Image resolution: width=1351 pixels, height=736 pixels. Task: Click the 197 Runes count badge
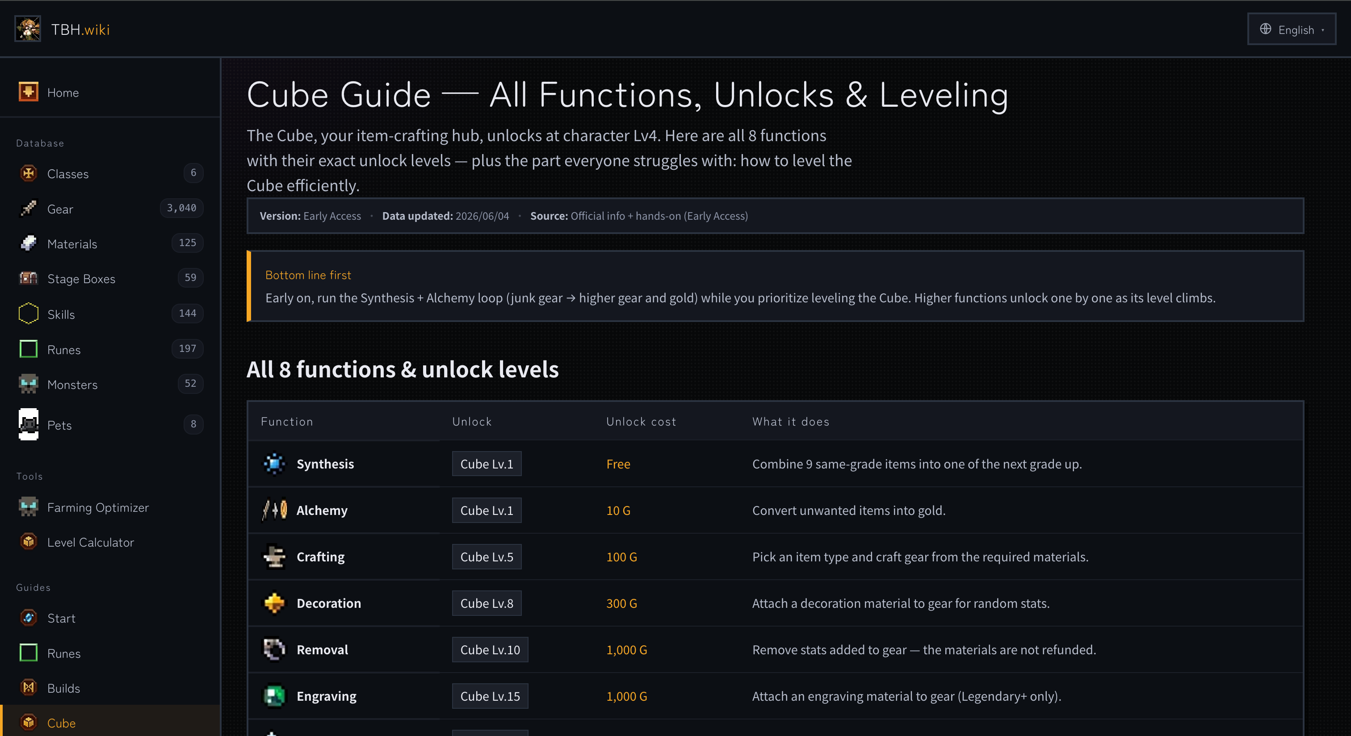point(187,349)
